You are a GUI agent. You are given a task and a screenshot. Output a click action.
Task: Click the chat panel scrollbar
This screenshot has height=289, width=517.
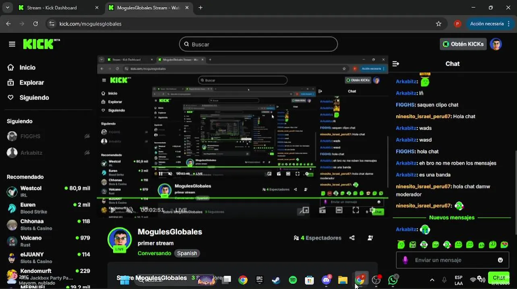click(515, 193)
